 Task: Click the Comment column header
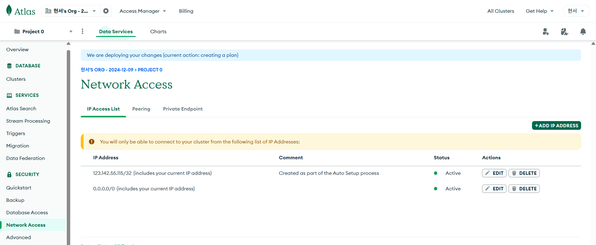pos(291,158)
